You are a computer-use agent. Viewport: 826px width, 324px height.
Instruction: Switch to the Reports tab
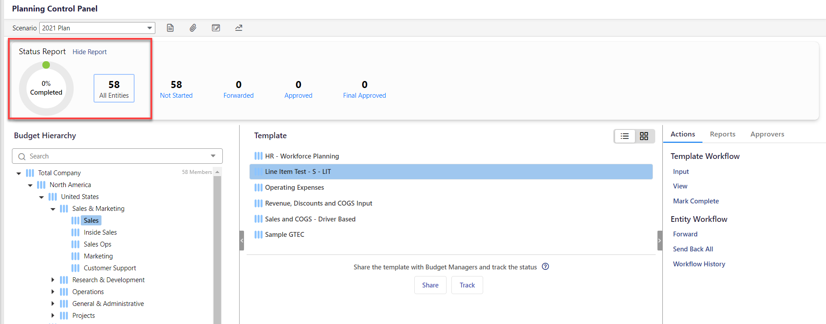(x=722, y=134)
